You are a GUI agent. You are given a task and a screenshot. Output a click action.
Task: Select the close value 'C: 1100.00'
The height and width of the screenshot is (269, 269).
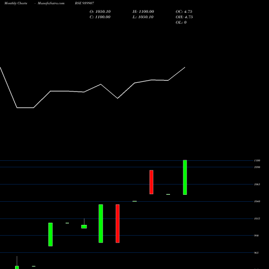point(100,17)
